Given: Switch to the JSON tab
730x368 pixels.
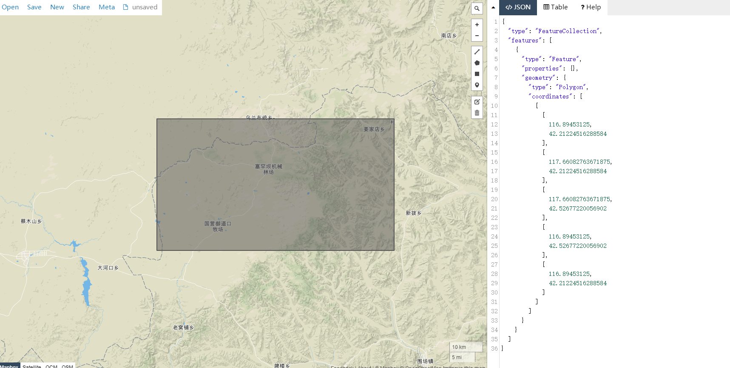Looking at the screenshot, I should (518, 7).
